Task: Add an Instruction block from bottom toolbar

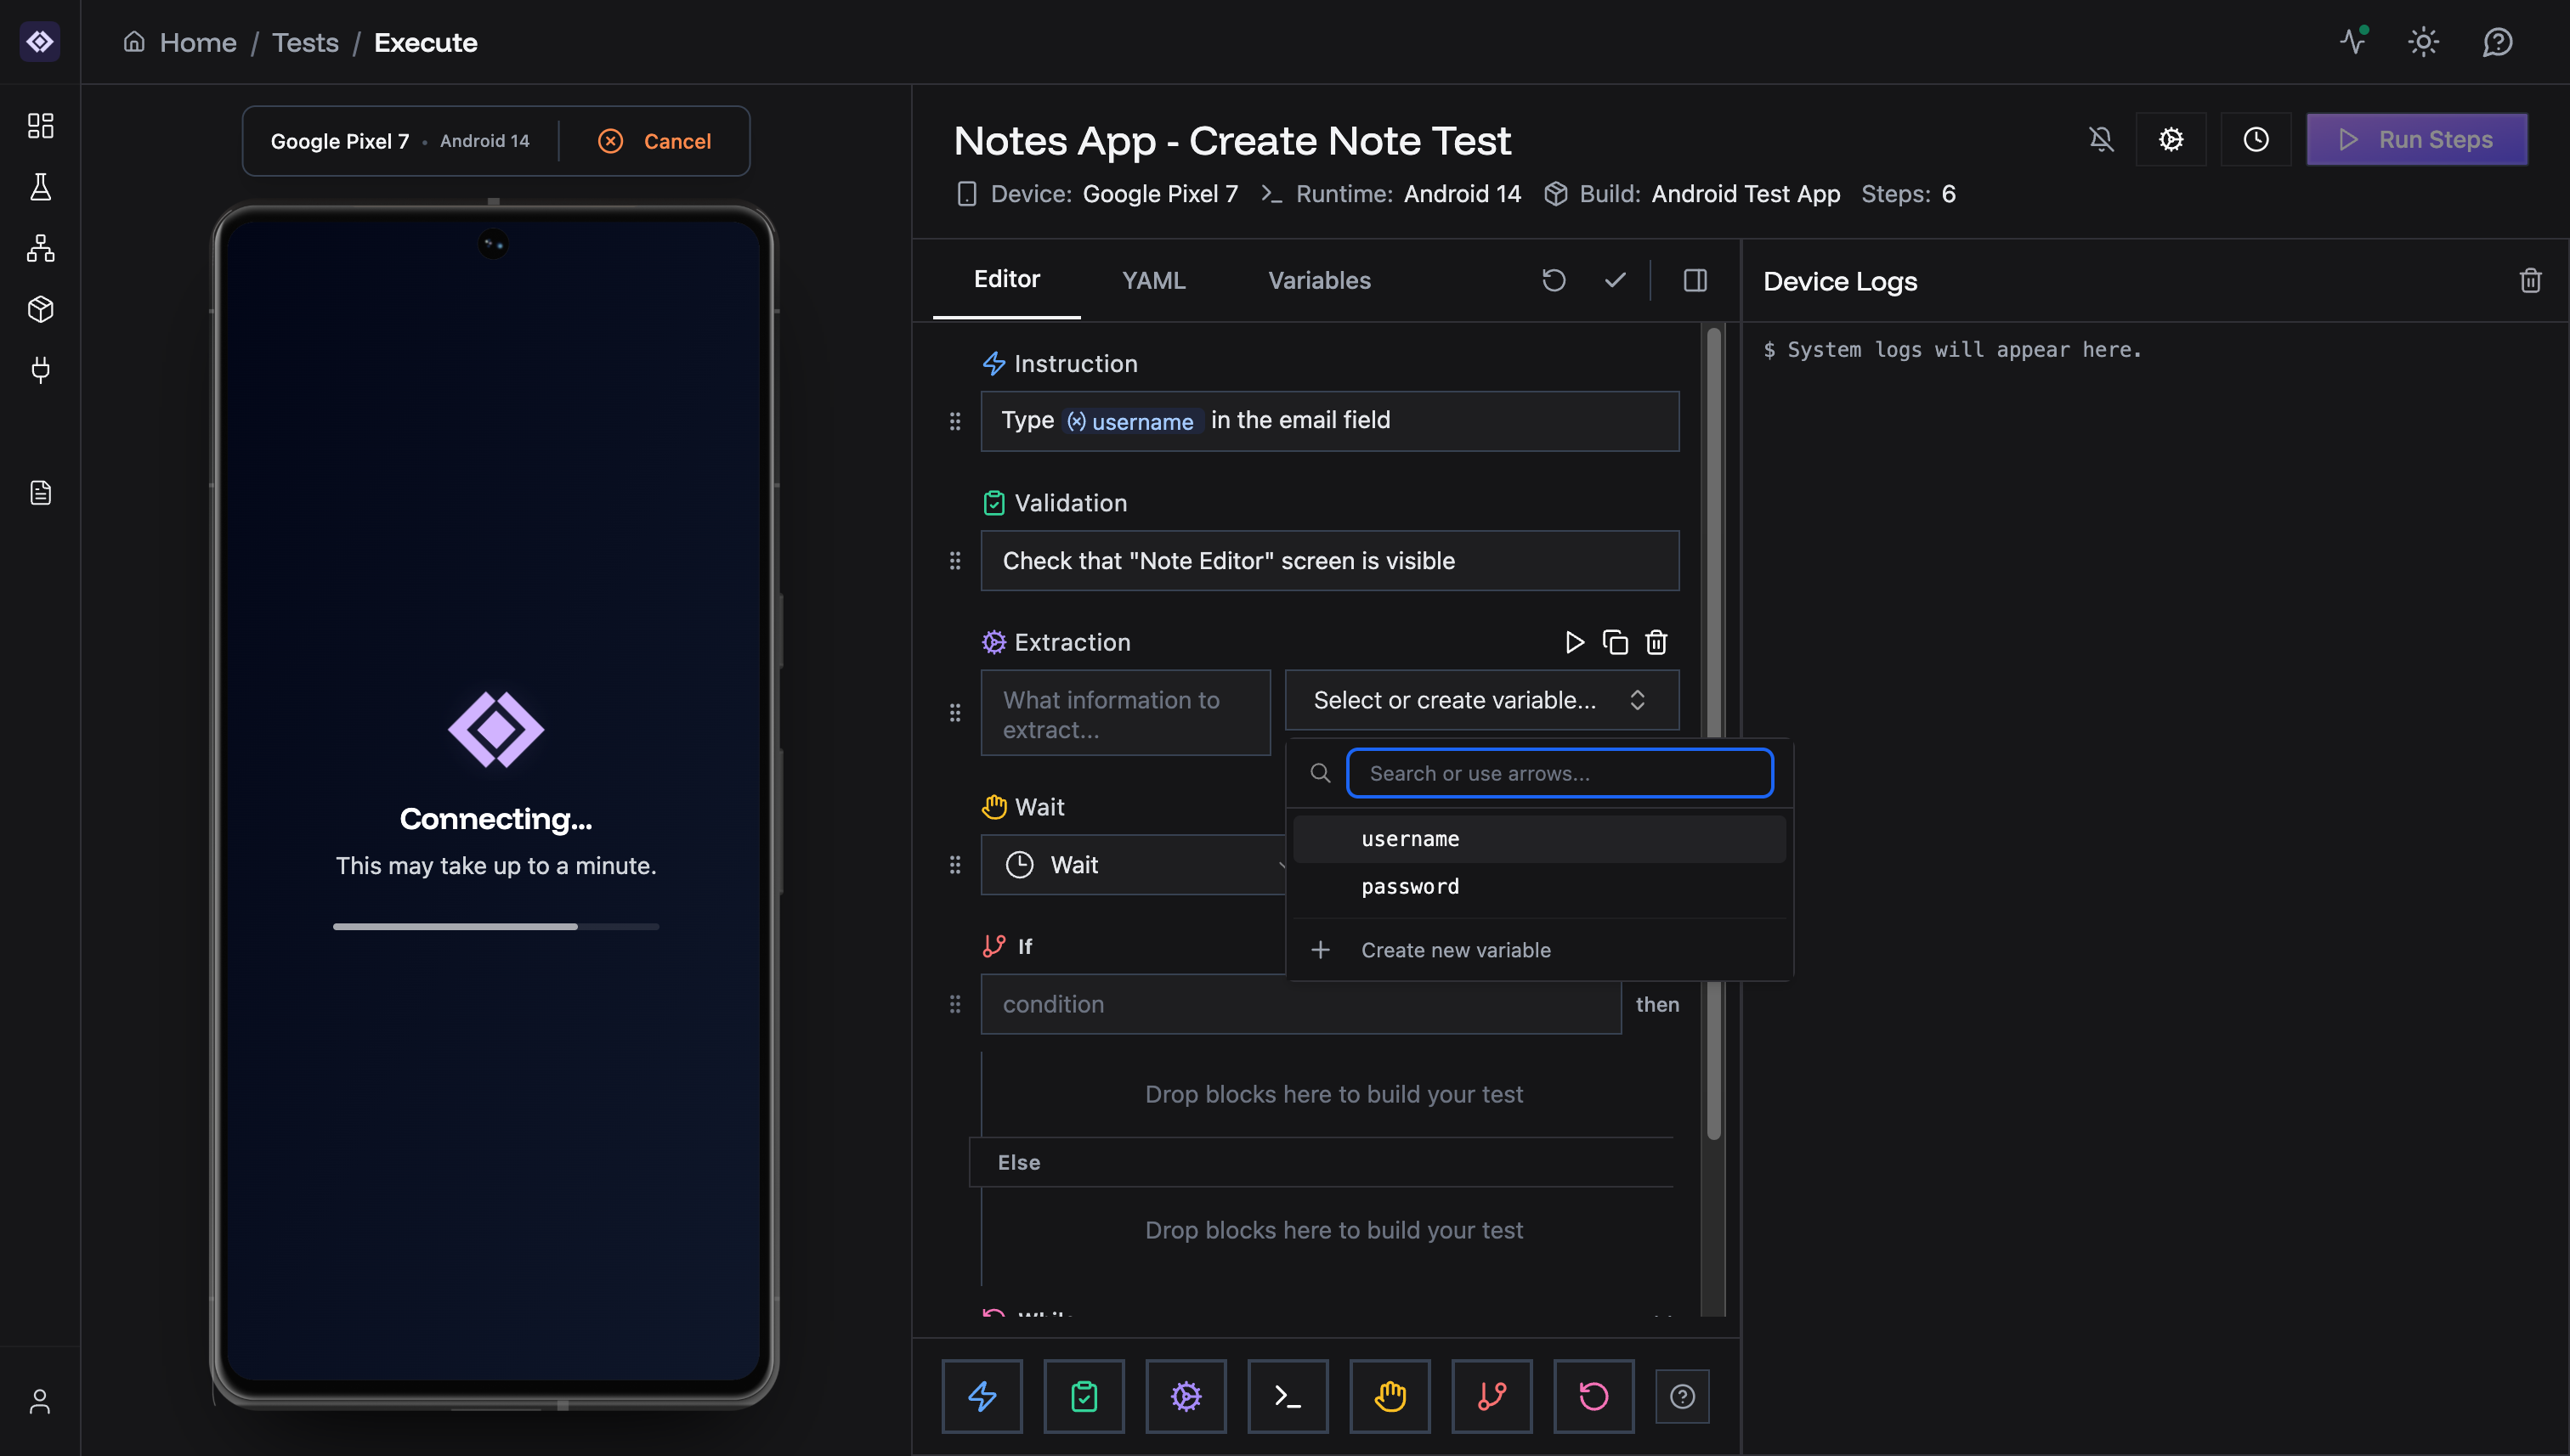Action: (x=982, y=1396)
